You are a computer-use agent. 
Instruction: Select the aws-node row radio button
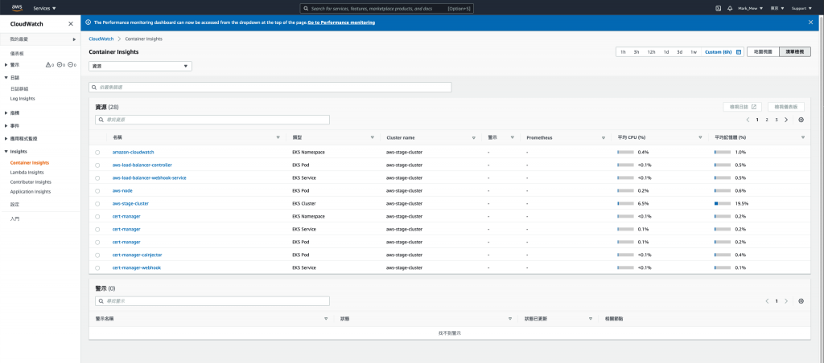(97, 191)
